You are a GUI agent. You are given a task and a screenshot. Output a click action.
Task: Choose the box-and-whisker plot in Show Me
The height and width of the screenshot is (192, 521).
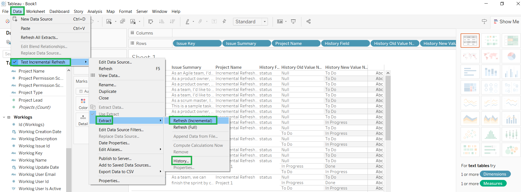point(511,134)
